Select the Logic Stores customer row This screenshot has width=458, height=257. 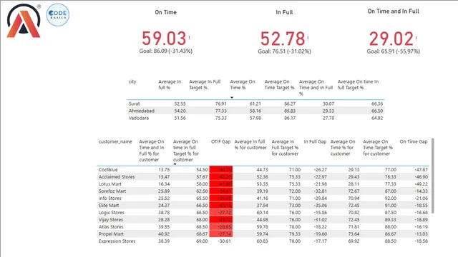click(263, 213)
